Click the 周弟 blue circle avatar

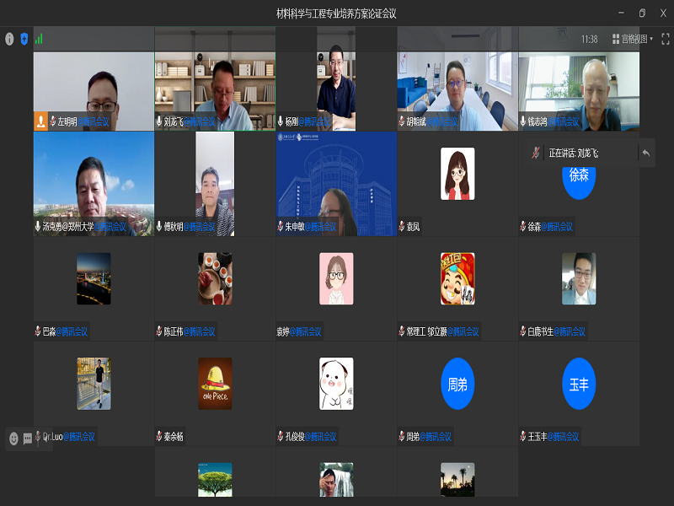click(x=457, y=384)
